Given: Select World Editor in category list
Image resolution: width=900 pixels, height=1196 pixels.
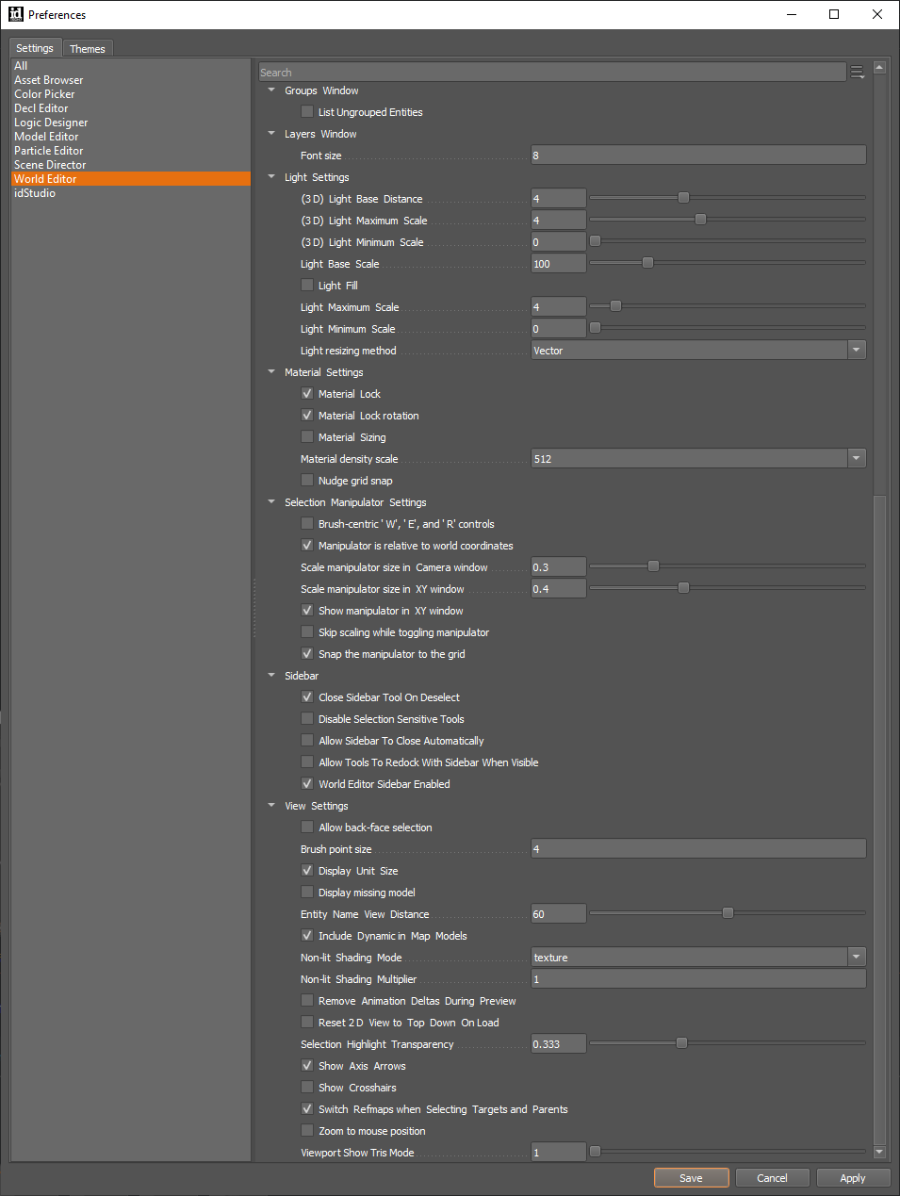Looking at the screenshot, I should [131, 179].
